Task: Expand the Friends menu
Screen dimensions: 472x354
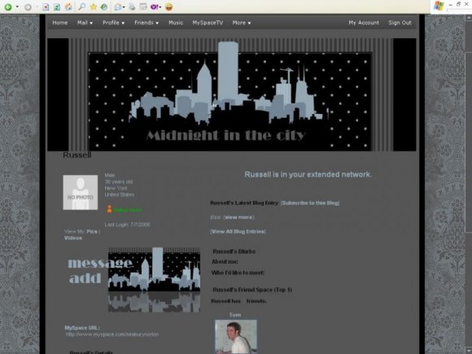Action: click(146, 23)
